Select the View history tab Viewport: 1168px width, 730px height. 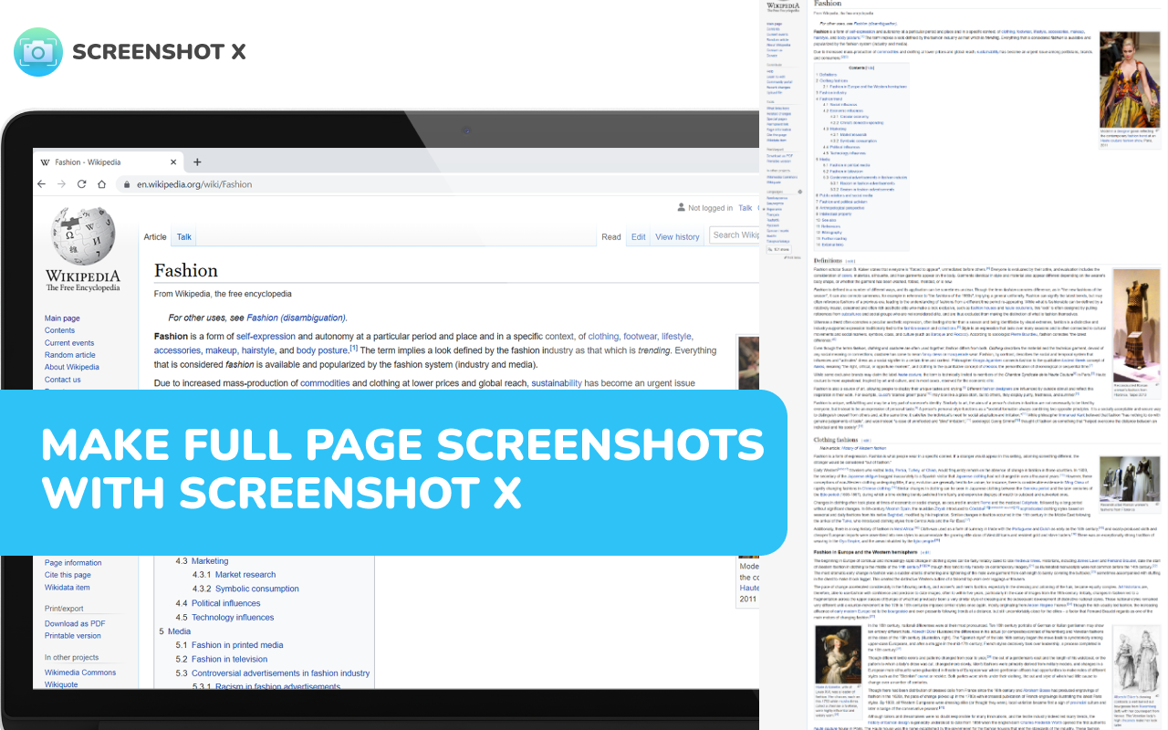click(676, 236)
